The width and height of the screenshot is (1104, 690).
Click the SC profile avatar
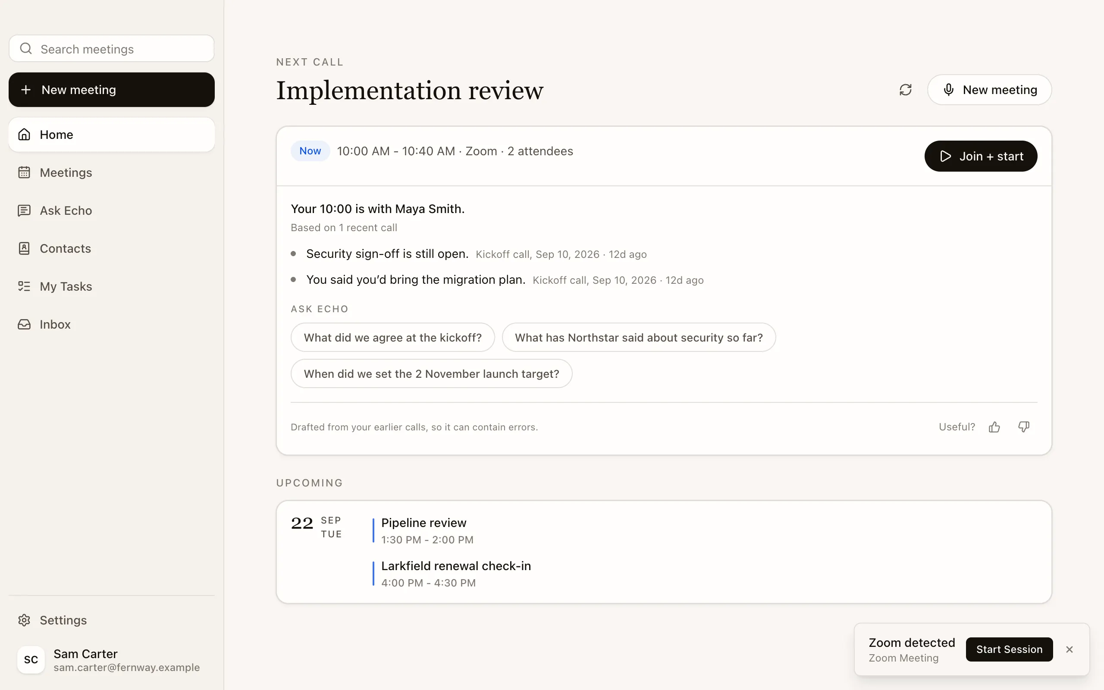31,659
